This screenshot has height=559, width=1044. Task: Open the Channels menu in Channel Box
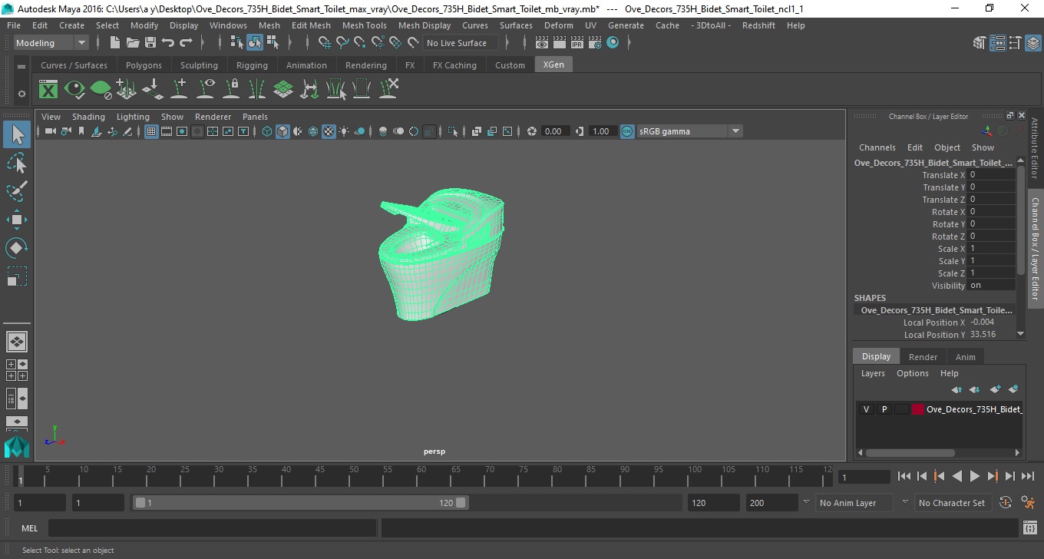(877, 147)
